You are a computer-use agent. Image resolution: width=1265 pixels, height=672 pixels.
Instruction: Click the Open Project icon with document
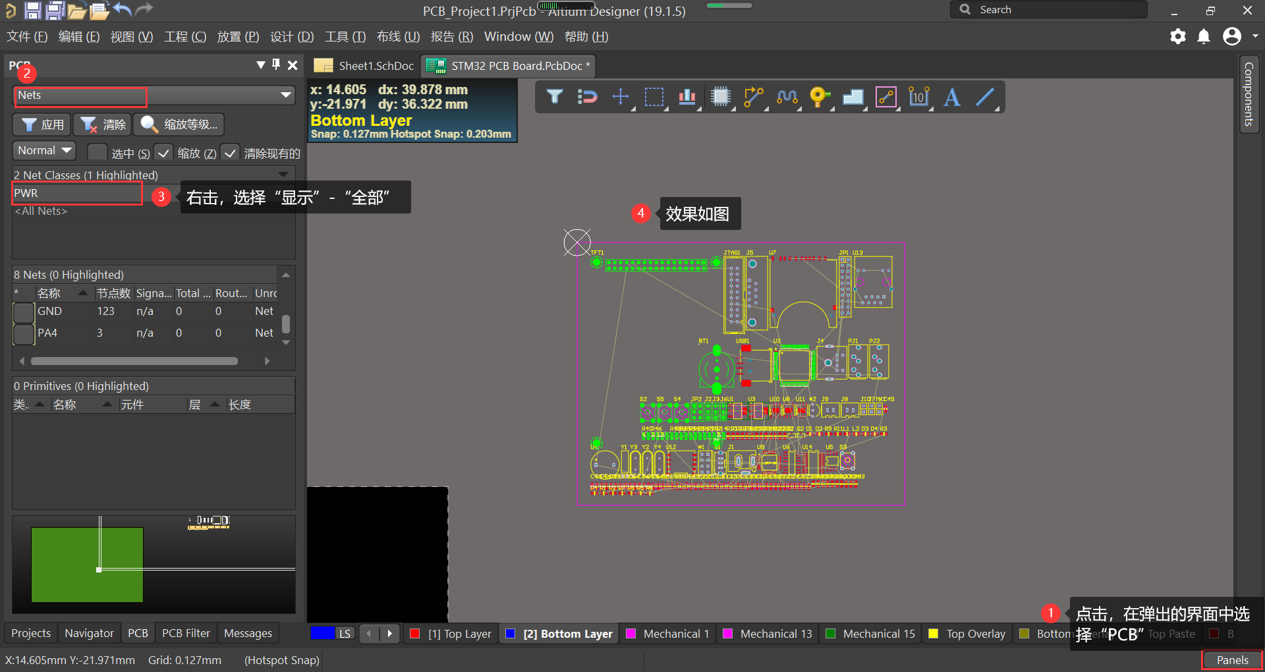tap(99, 11)
